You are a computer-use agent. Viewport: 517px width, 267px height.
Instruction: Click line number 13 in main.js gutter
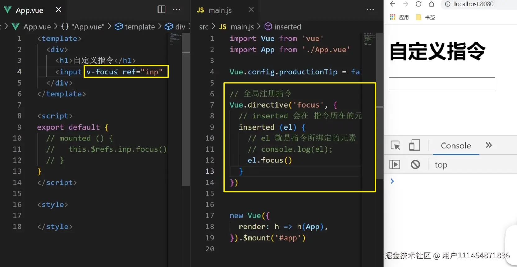(x=210, y=171)
